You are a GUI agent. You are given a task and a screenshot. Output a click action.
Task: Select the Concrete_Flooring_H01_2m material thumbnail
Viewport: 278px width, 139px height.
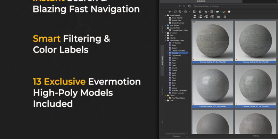tap(213, 86)
